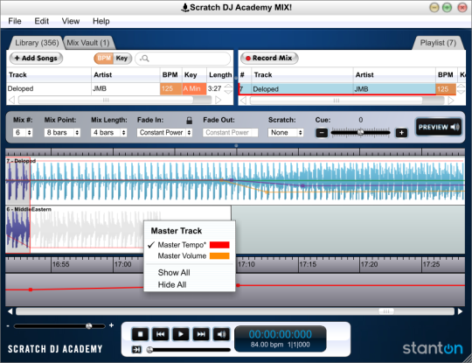Open the Help menu

tap(101, 21)
